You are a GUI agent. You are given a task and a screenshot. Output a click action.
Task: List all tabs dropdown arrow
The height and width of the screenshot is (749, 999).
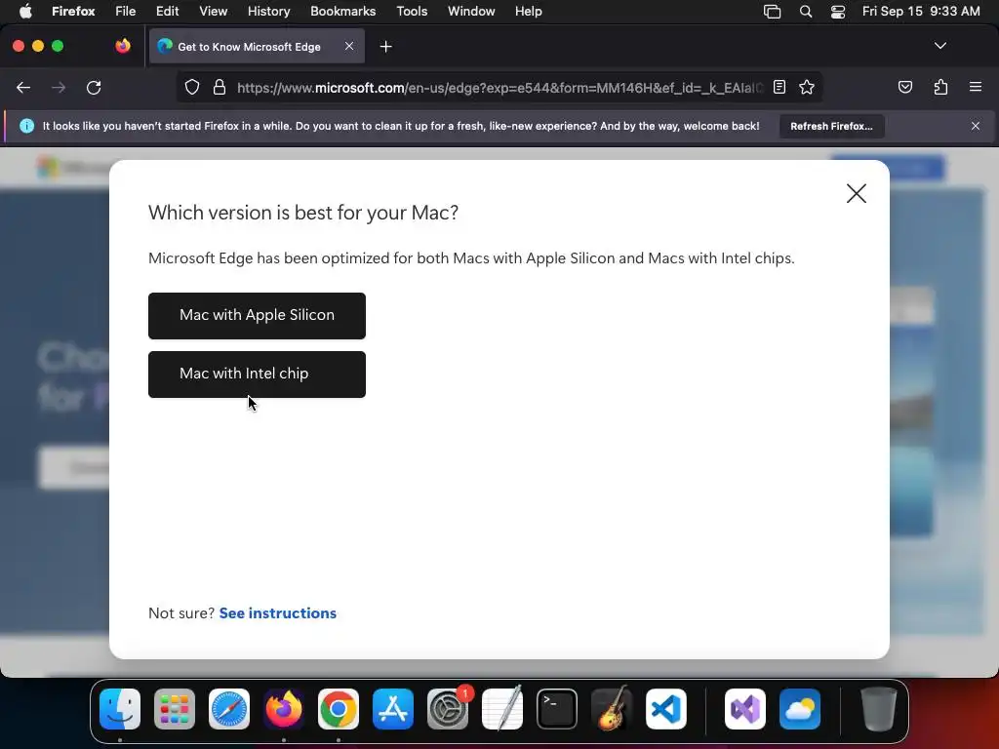(x=940, y=46)
